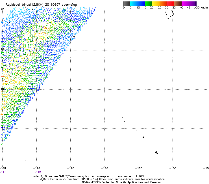
Task: Click the brown 35-40 knots color segment
Action: (x=178, y=3)
